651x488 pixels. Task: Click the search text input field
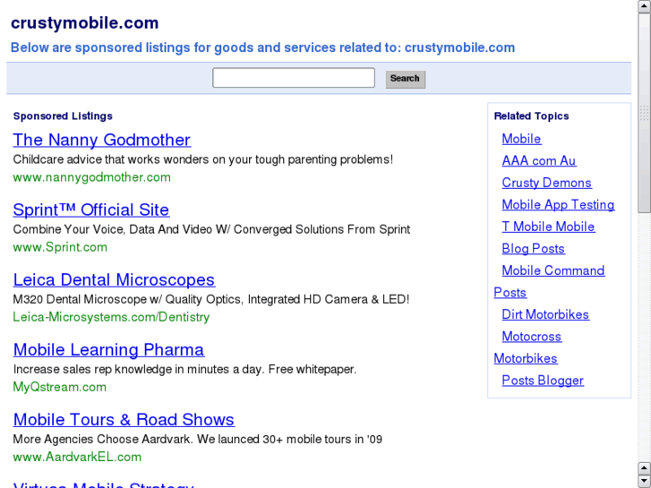[x=293, y=78]
